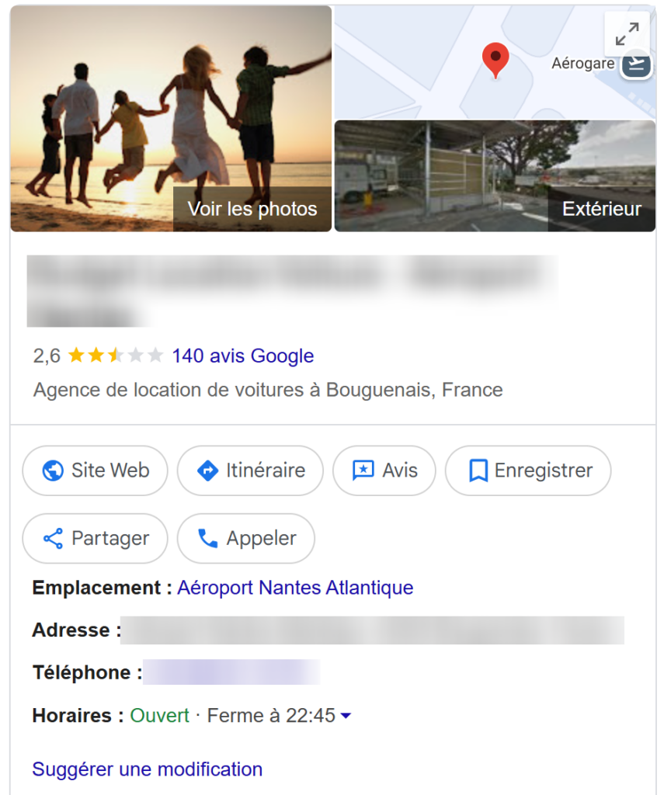Screen dimensions: 664x795
Task: Click the blurred phone number link
Action: [x=231, y=672]
